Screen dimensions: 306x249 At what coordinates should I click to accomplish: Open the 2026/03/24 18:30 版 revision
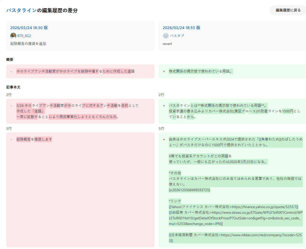coord(29,28)
